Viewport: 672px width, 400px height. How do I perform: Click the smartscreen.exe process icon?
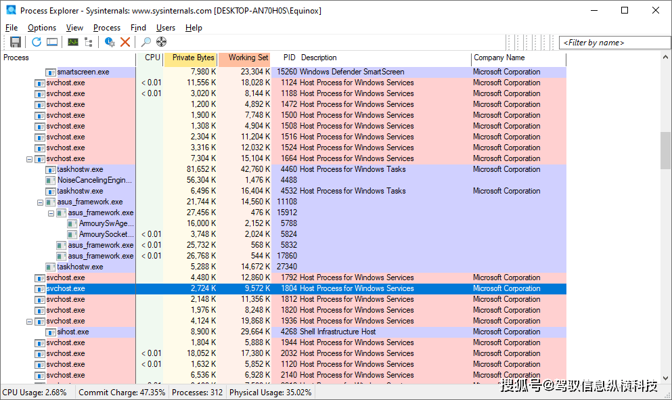[x=51, y=72]
